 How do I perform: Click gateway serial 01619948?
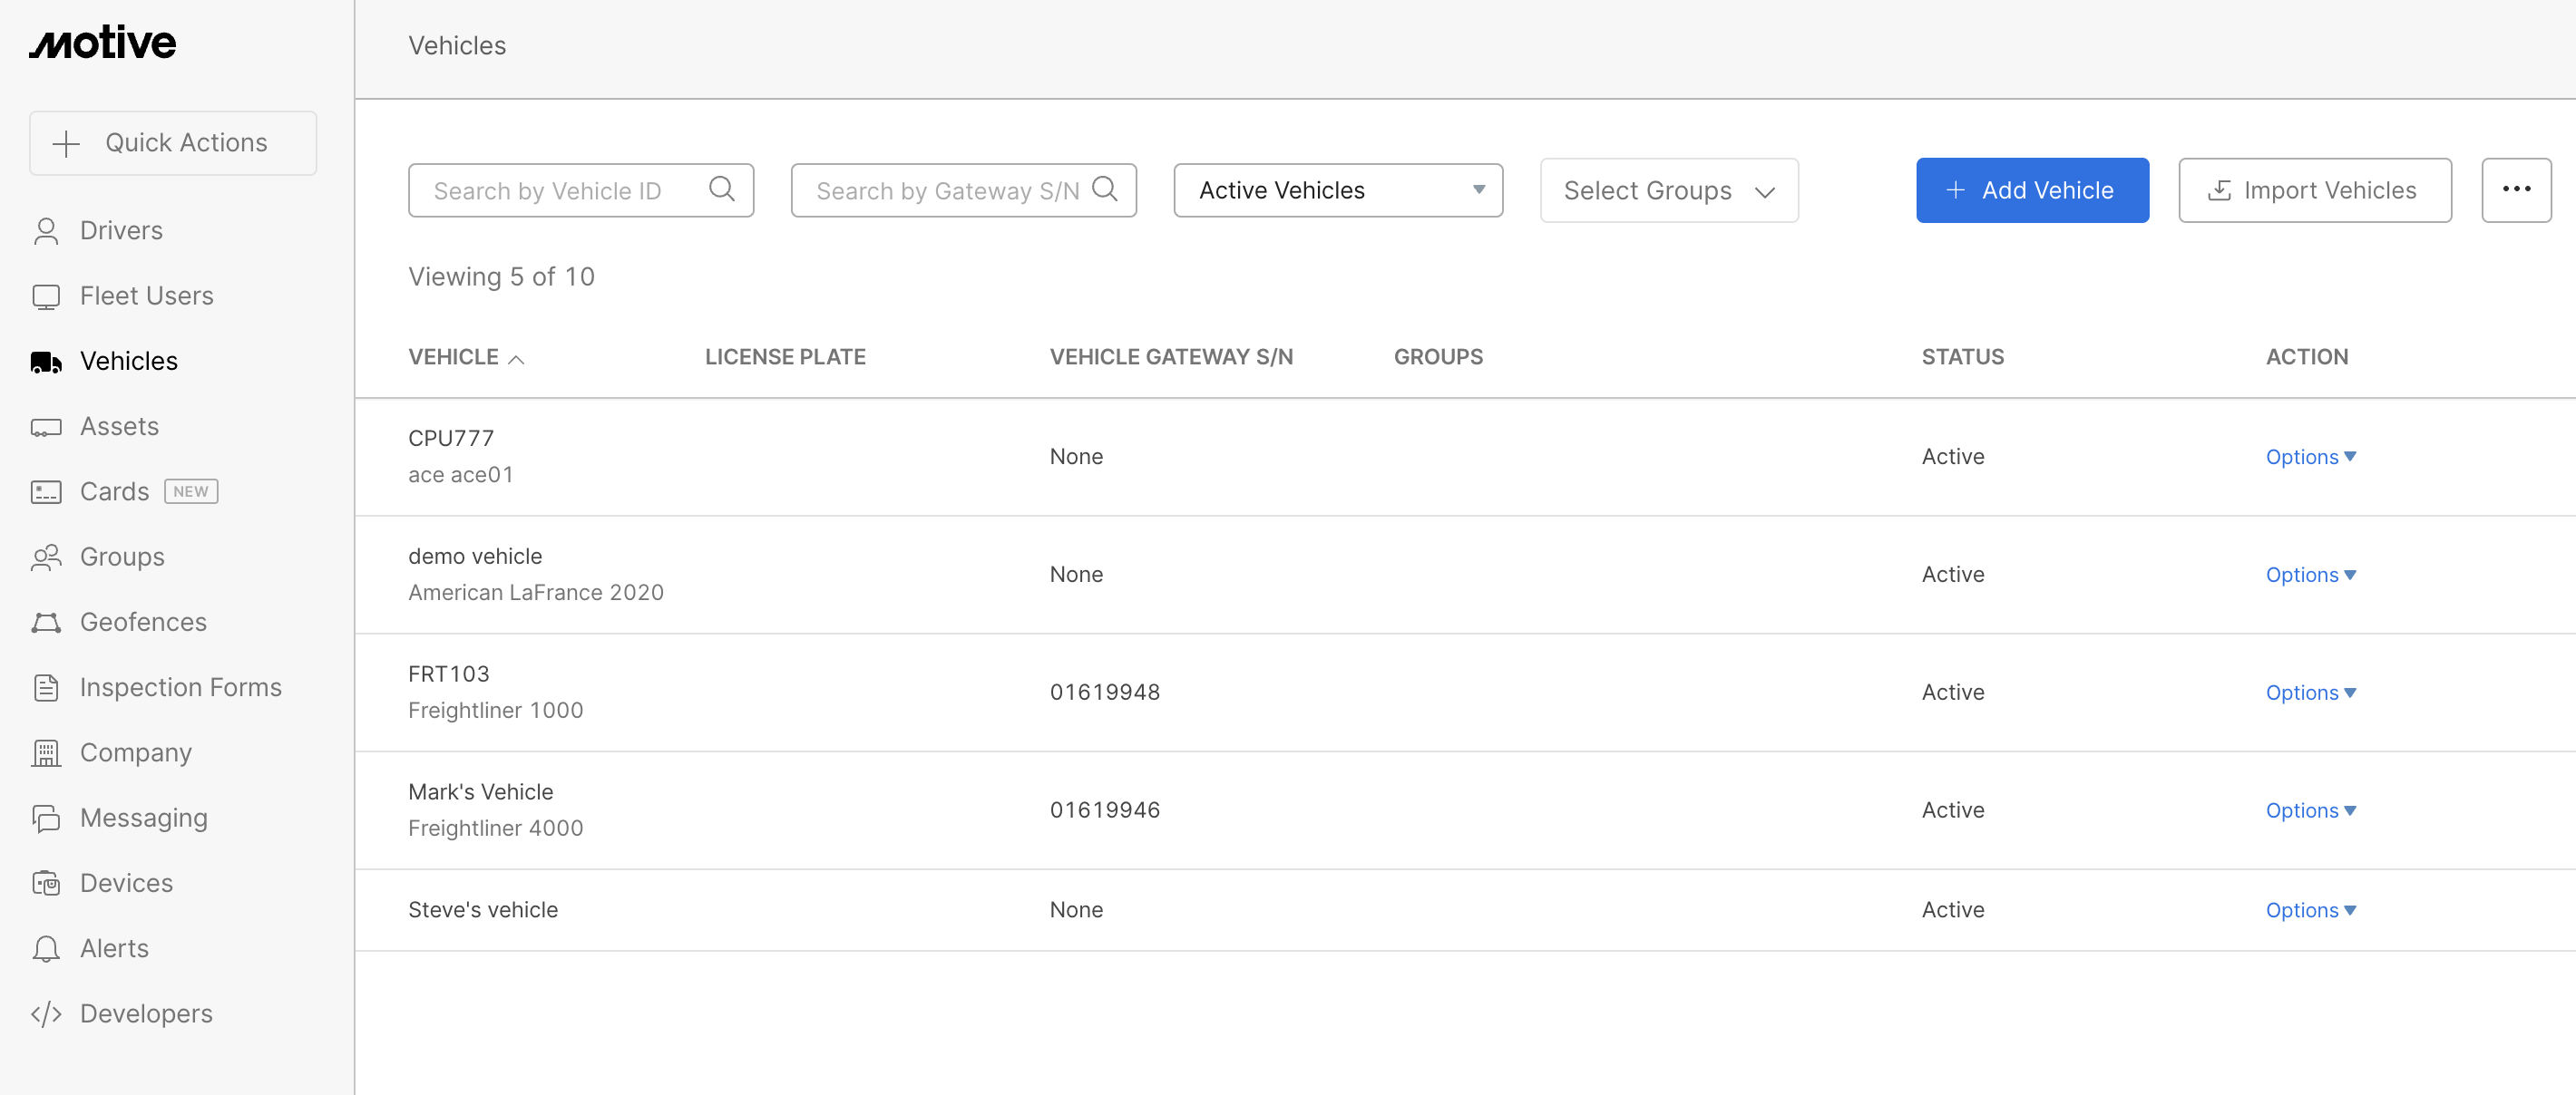point(1104,693)
